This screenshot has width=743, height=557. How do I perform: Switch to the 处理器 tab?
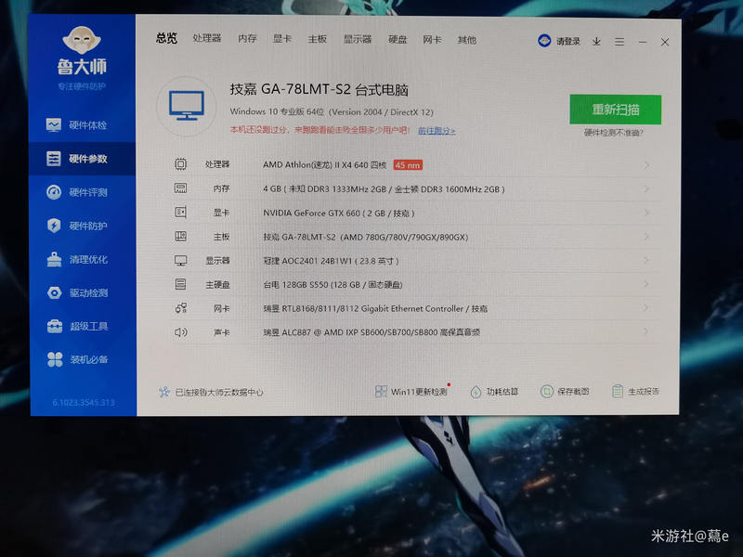207,38
